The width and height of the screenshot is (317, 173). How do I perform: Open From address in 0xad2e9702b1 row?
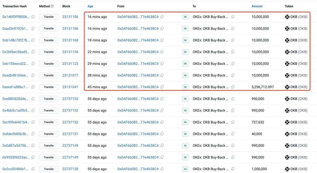pyautogui.click(x=138, y=28)
